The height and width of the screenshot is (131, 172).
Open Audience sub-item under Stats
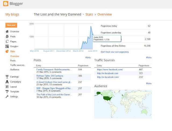[15, 69]
